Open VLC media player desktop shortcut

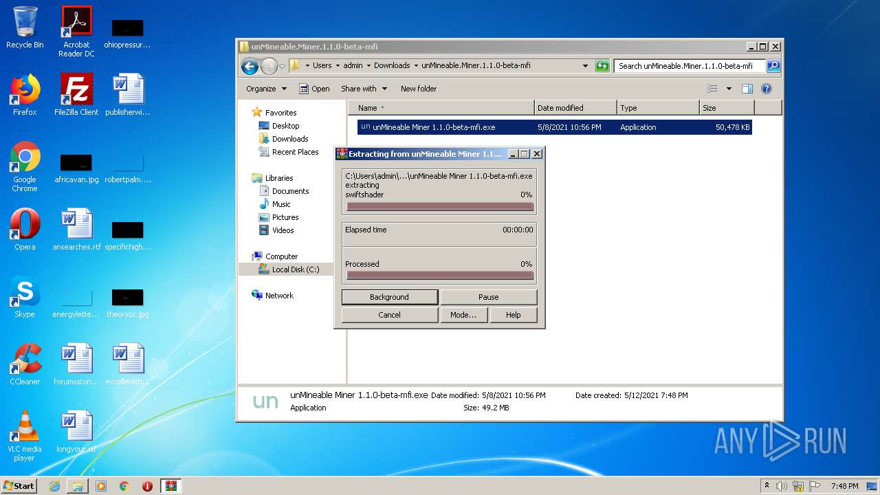click(x=25, y=436)
